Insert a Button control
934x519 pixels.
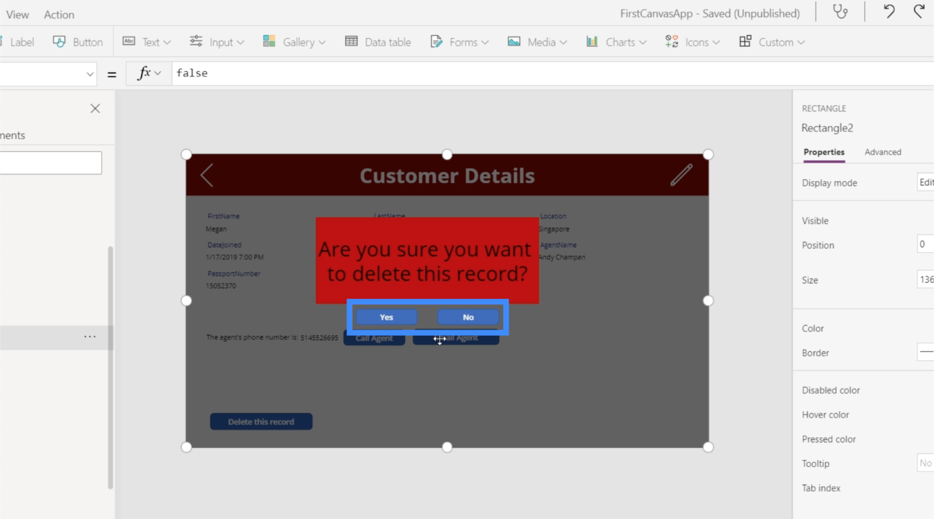click(x=78, y=42)
